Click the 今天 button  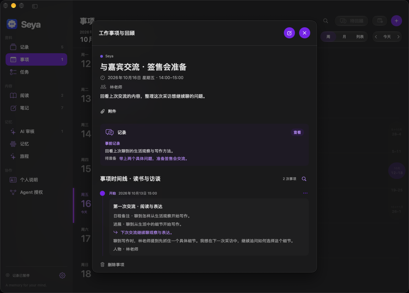pos(387,37)
